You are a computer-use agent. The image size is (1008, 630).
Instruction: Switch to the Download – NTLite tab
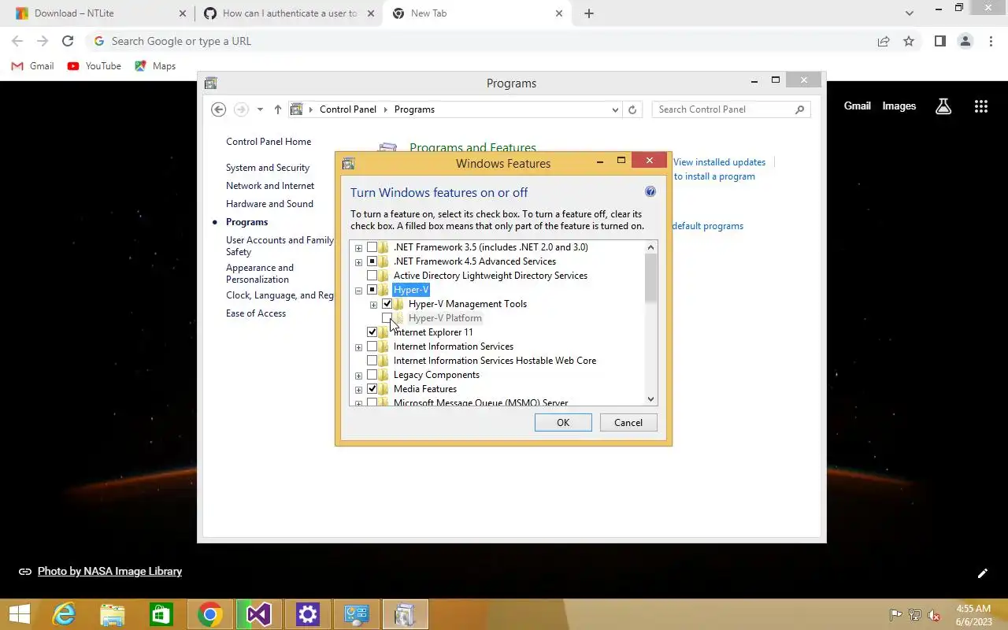99,13
